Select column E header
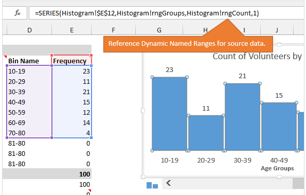Viewport: 306px width, 195px height. click(x=71, y=30)
